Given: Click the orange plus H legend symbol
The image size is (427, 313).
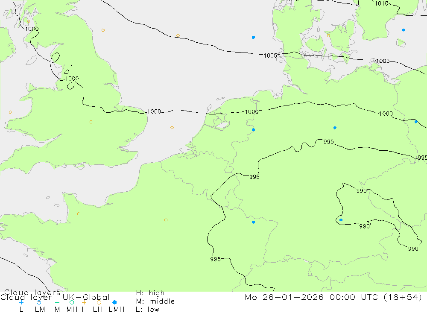Looking at the screenshot, I should 84,302.
